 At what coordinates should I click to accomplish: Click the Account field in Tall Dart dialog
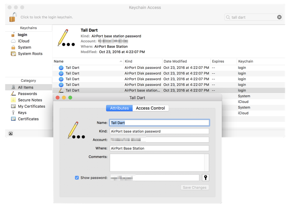pos(159,140)
